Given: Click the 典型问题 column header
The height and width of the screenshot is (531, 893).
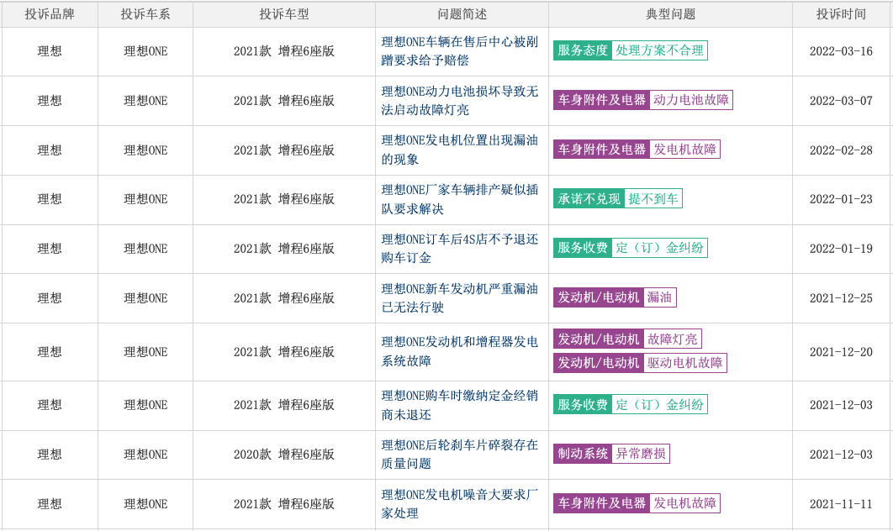Looking at the screenshot, I should point(670,14).
